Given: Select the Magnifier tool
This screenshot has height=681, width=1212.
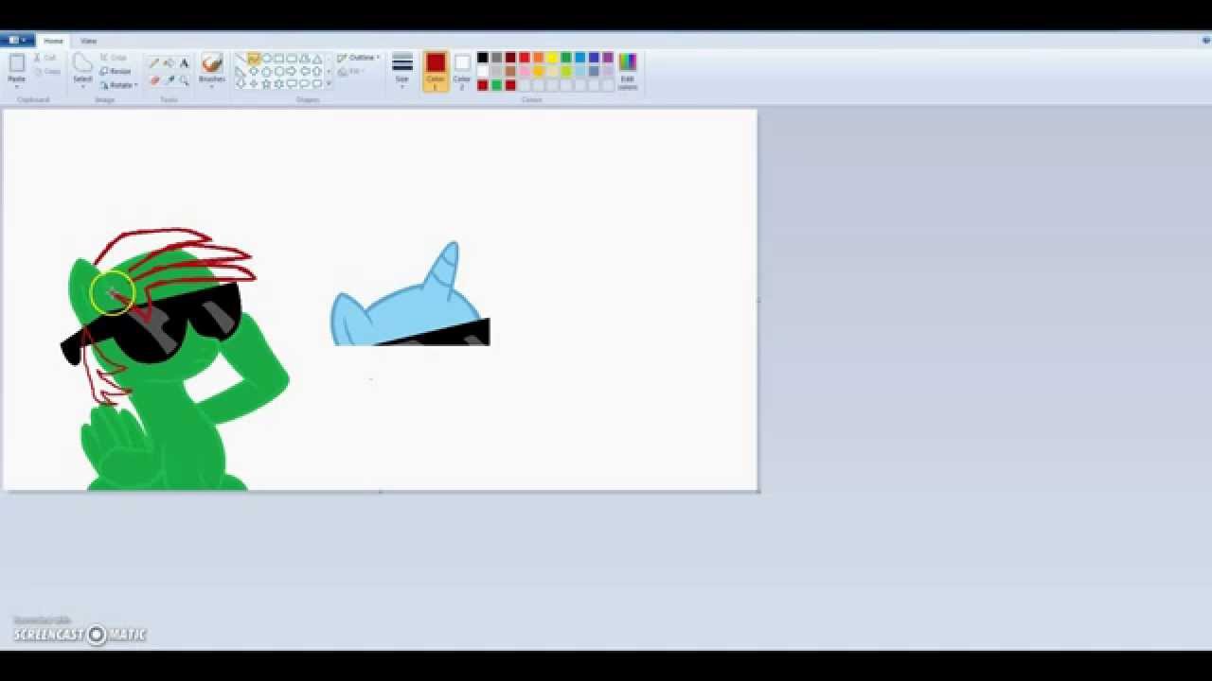Looking at the screenshot, I should pyautogui.click(x=184, y=80).
